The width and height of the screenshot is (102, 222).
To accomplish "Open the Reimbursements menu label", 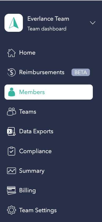I will pyautogui.click(x=42, y=72).
